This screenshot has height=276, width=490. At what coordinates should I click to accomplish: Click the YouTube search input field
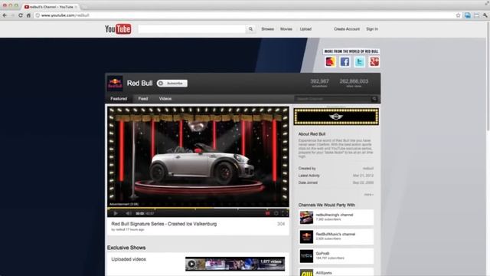tap(192, 29)
